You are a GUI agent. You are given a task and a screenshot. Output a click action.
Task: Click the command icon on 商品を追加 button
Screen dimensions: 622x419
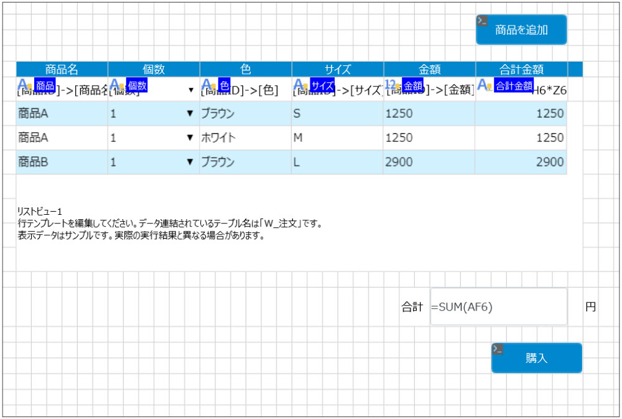(x=483, y=21)
